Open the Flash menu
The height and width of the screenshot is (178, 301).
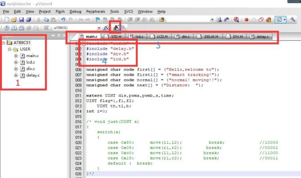click(x=60, y=12)
